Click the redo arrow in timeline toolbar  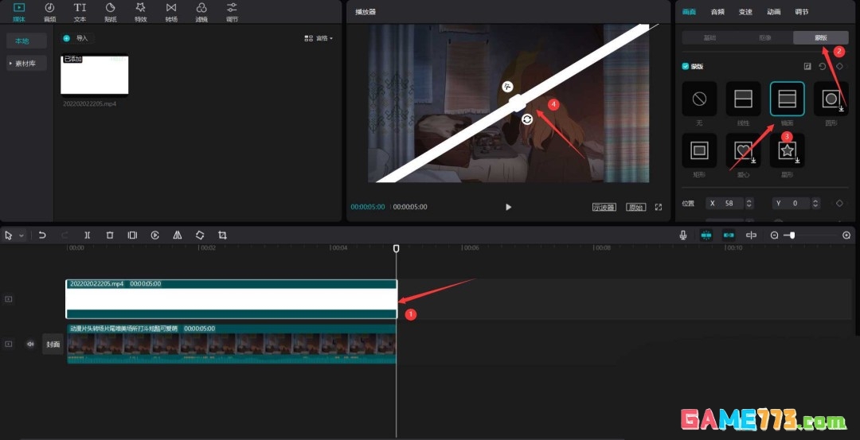pyautogui.click(x=64, y=235)
